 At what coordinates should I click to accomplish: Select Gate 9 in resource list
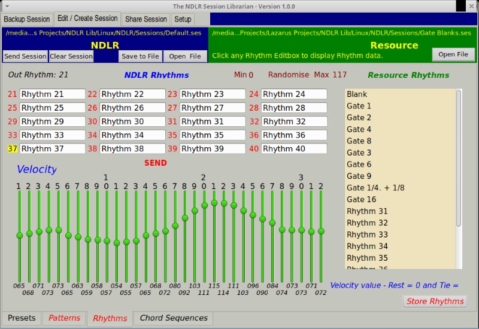pos(400,176)
